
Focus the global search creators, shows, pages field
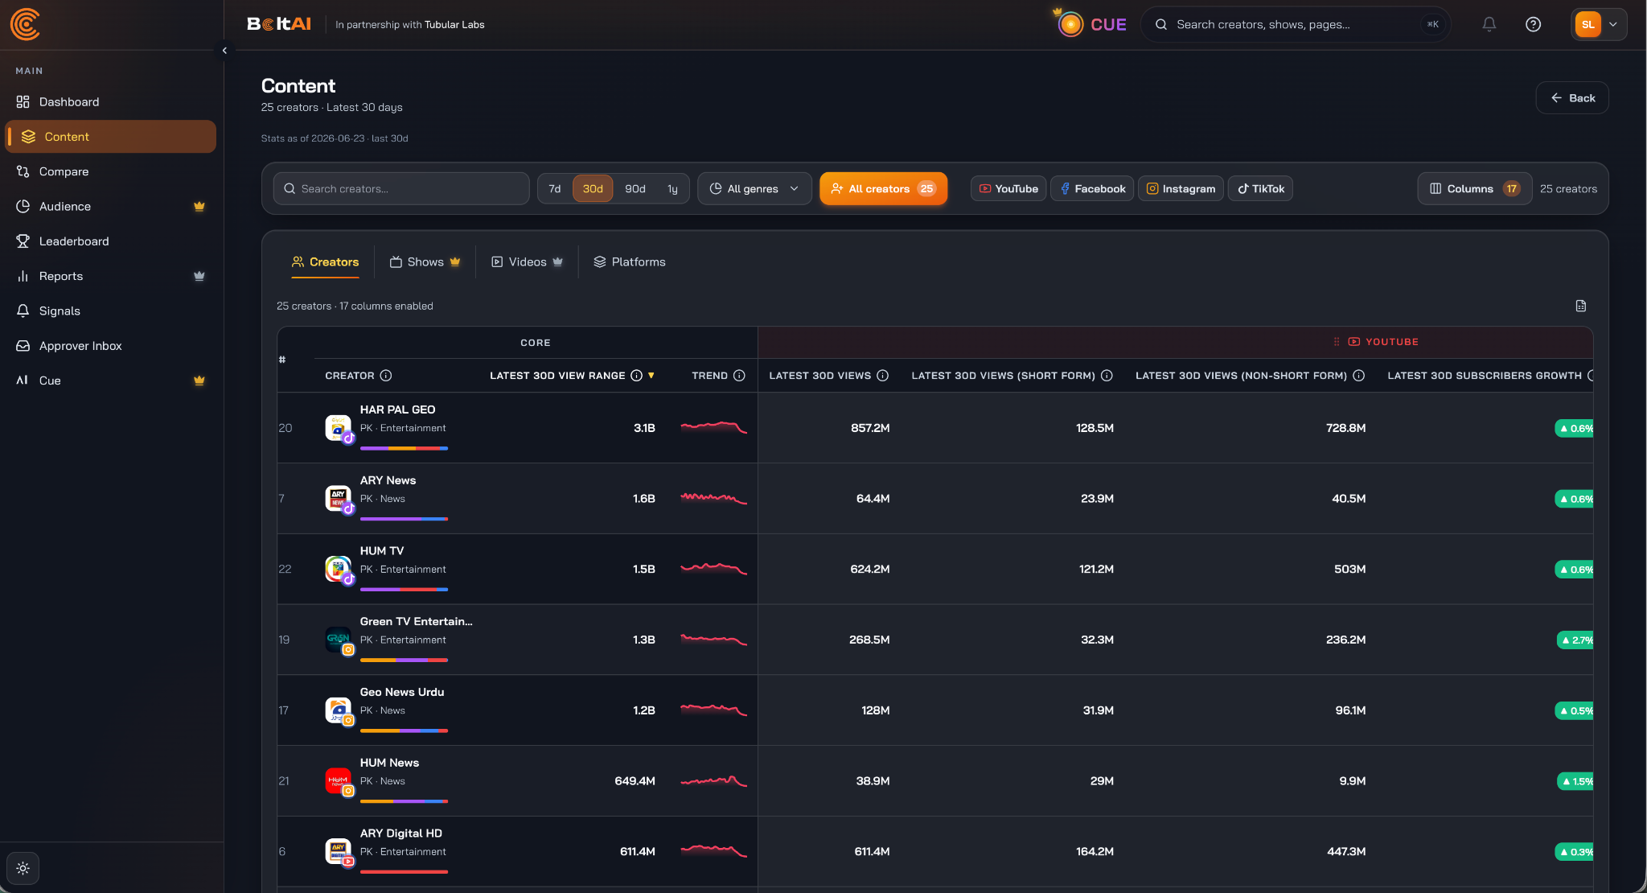point(1296,24)
